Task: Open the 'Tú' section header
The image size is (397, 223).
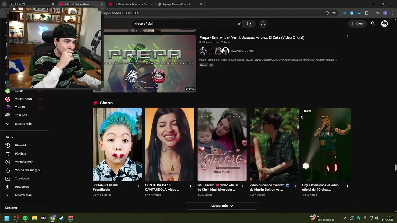Action: [9, 137]
